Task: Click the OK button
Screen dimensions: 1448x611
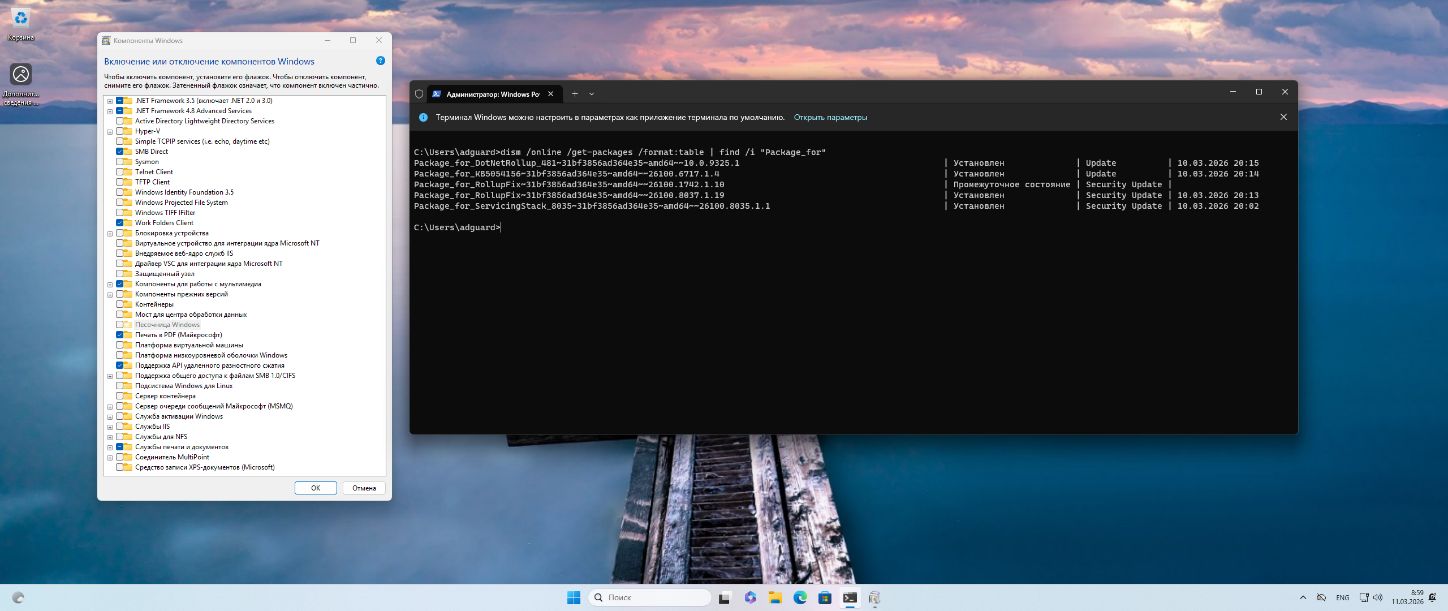Action: pyautogui.click(x=316, y=488)
